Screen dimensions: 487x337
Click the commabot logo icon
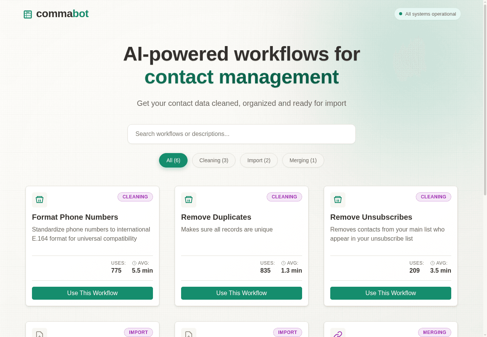[x=28, y=14]
